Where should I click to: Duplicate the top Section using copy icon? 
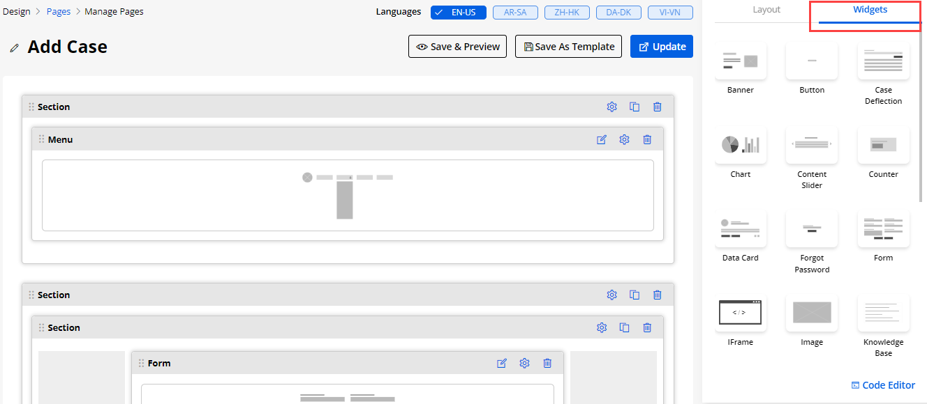click(635, 107)
